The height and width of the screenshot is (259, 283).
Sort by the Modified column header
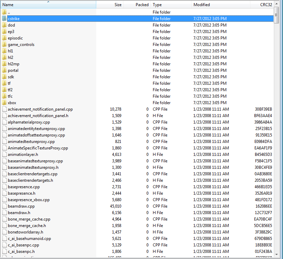(x=221, y=5)
